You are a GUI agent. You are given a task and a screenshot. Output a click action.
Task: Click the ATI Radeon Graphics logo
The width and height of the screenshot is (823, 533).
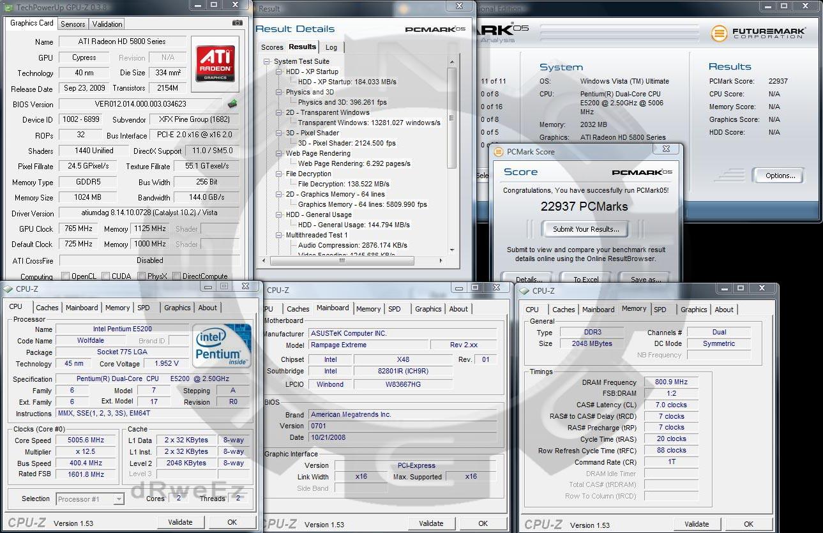tap(215, 63)
